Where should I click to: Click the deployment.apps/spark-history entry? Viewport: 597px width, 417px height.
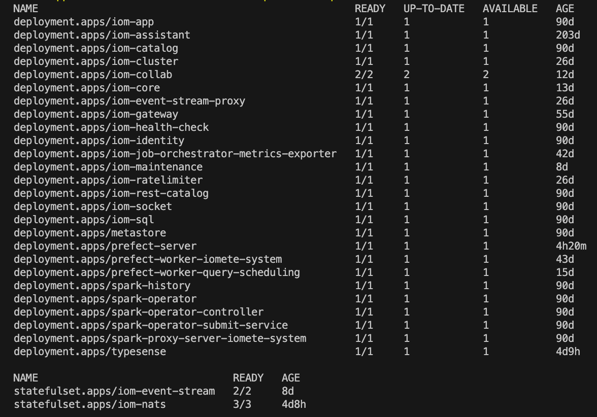click(102, 286)
